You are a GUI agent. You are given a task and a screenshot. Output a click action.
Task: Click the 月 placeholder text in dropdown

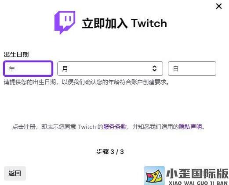[x=65, y=69]
